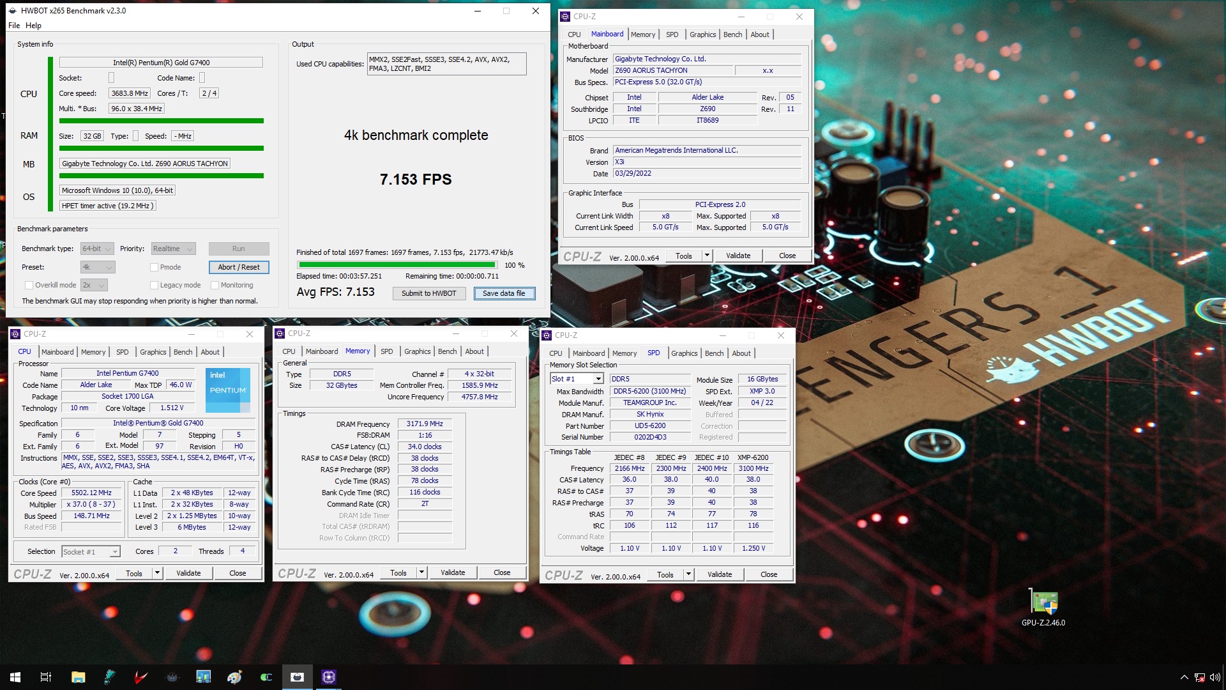Click the 100% benchmark progress bar
Screen dimensions: 1226x690
coord(397,264)
